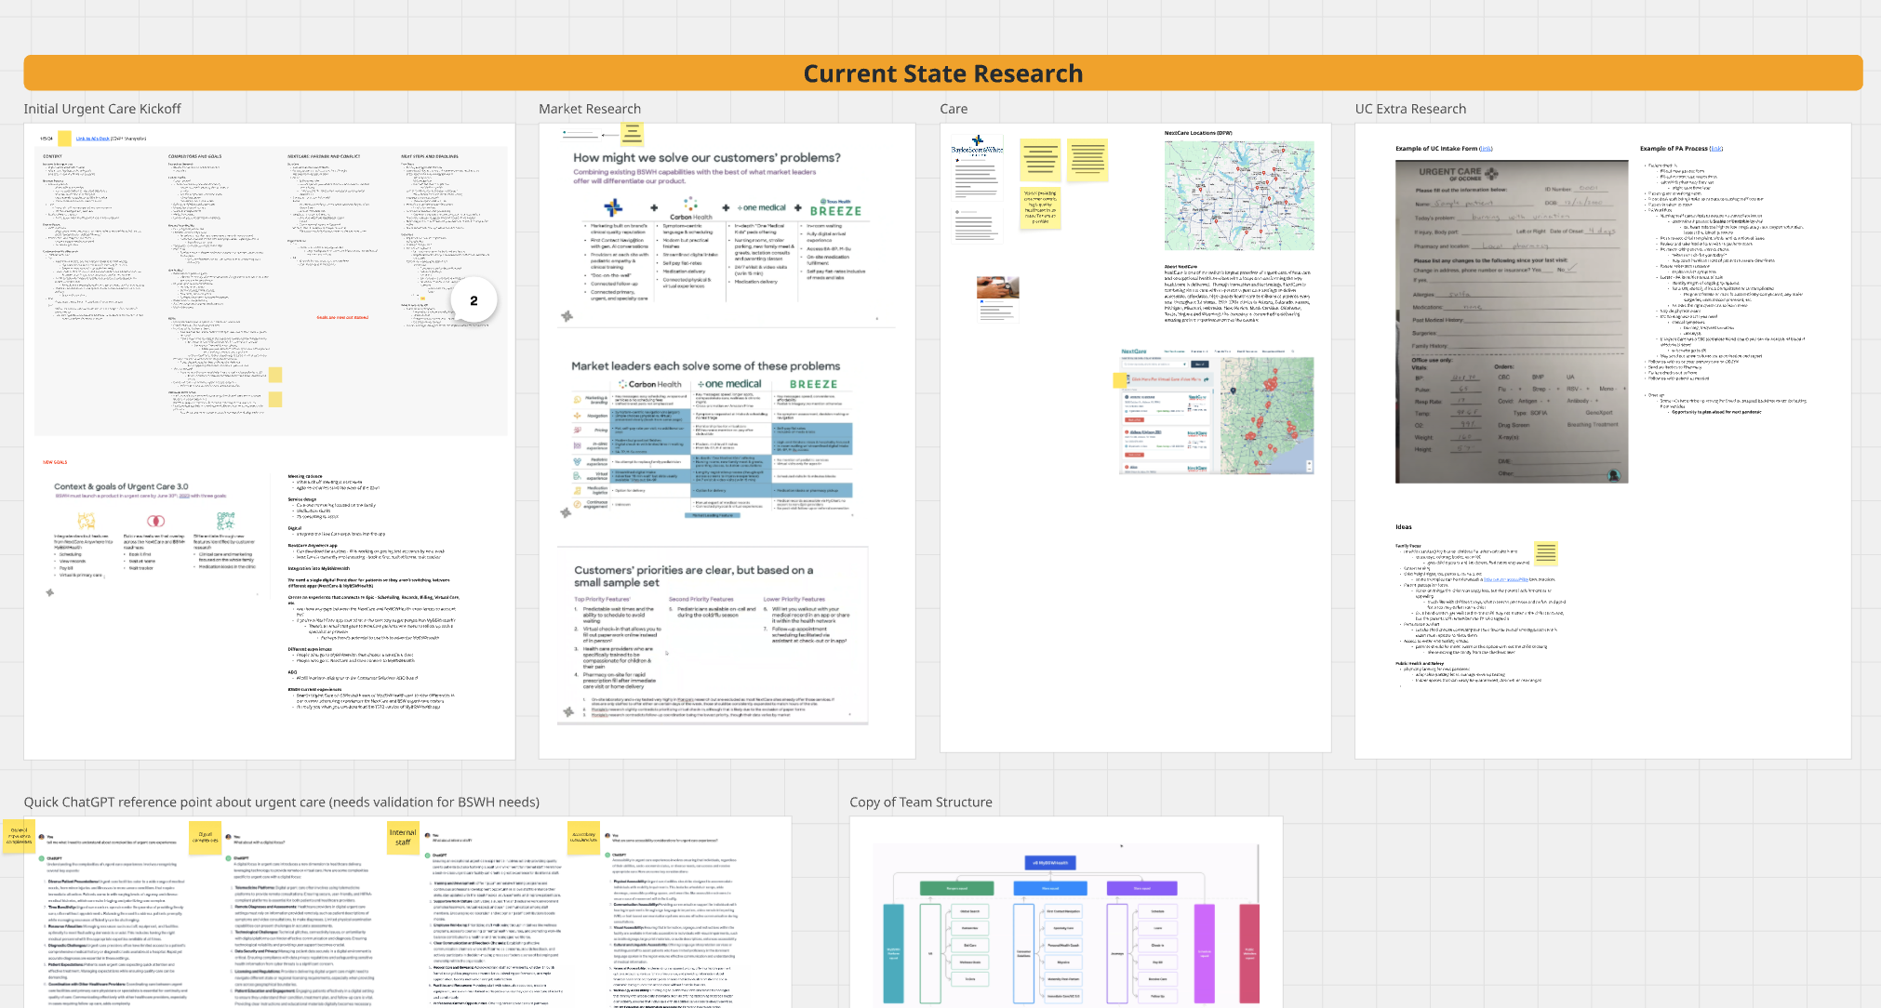The width and height of the screenshot is (1881, 1008).
Task: Click the "Market Research" frame title
Action: pos(590,109)
